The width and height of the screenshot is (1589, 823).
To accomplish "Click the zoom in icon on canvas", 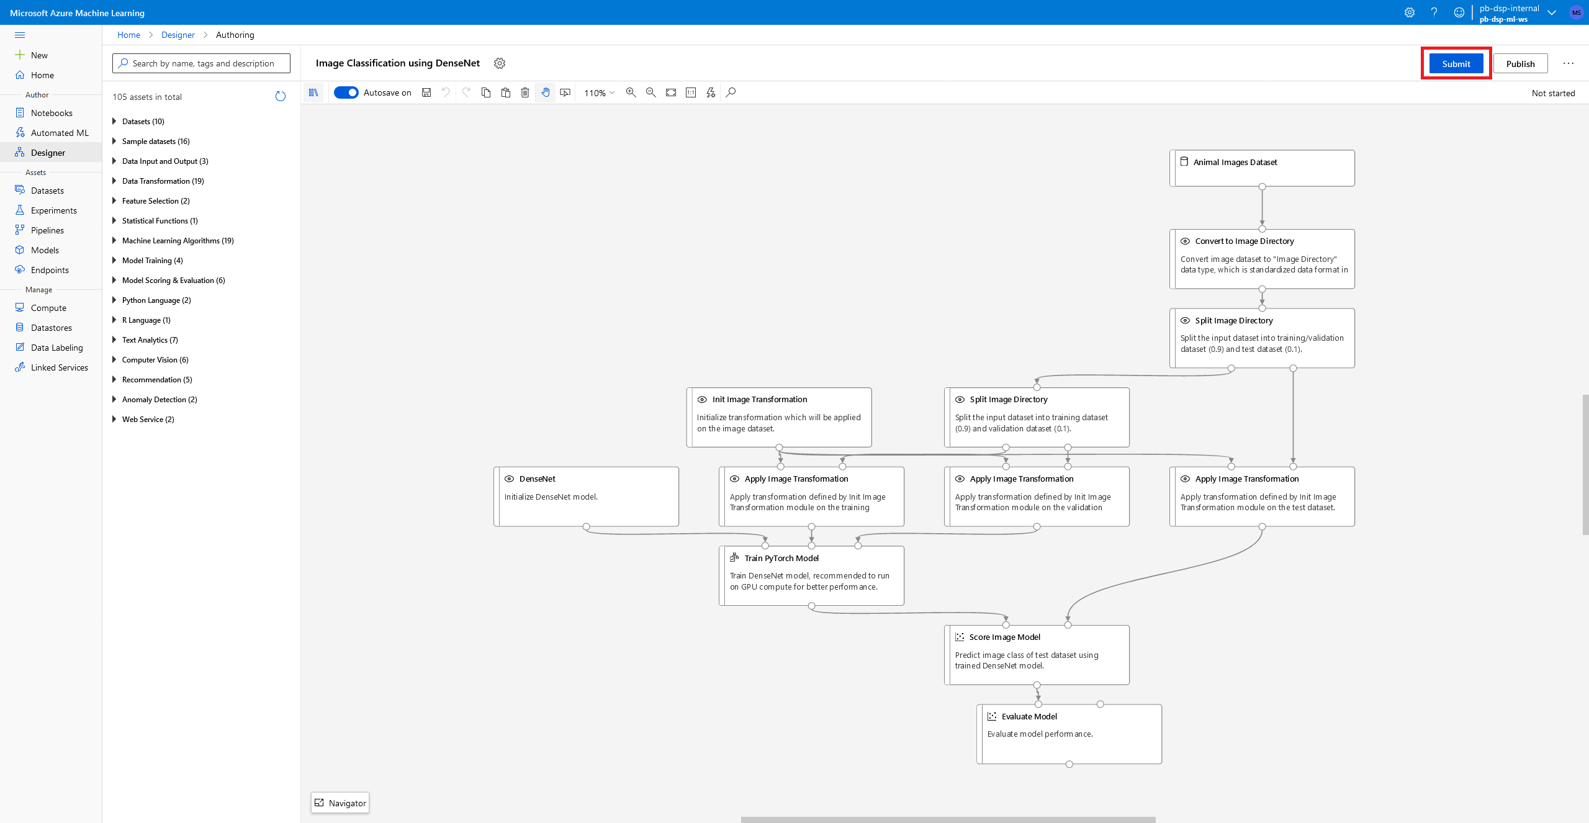I will (x=632, y=92).
